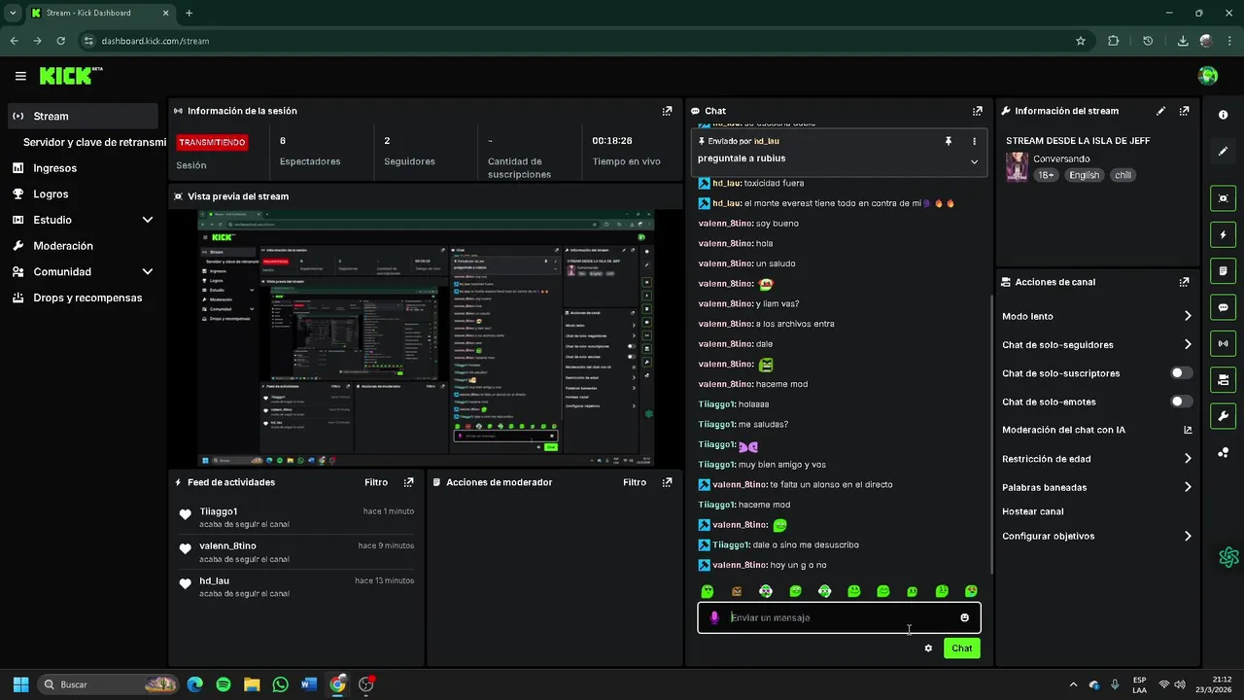
Task: Enable Chat de solo-emotes switch
Action: 1182,402
